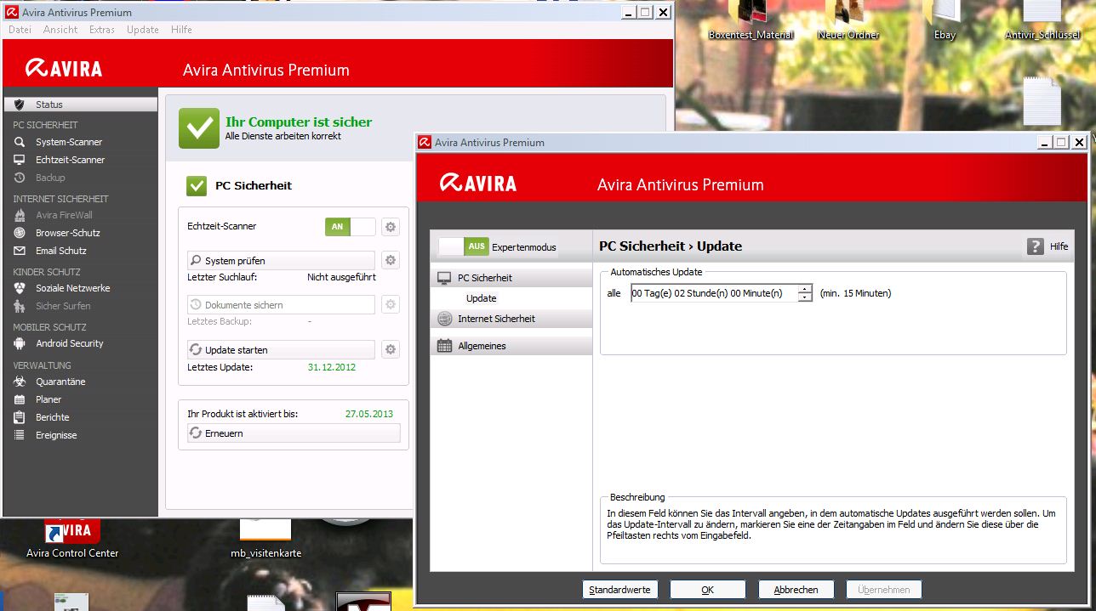Click Erneuern button
The image size is (1096, 611).
coord(294,433)
